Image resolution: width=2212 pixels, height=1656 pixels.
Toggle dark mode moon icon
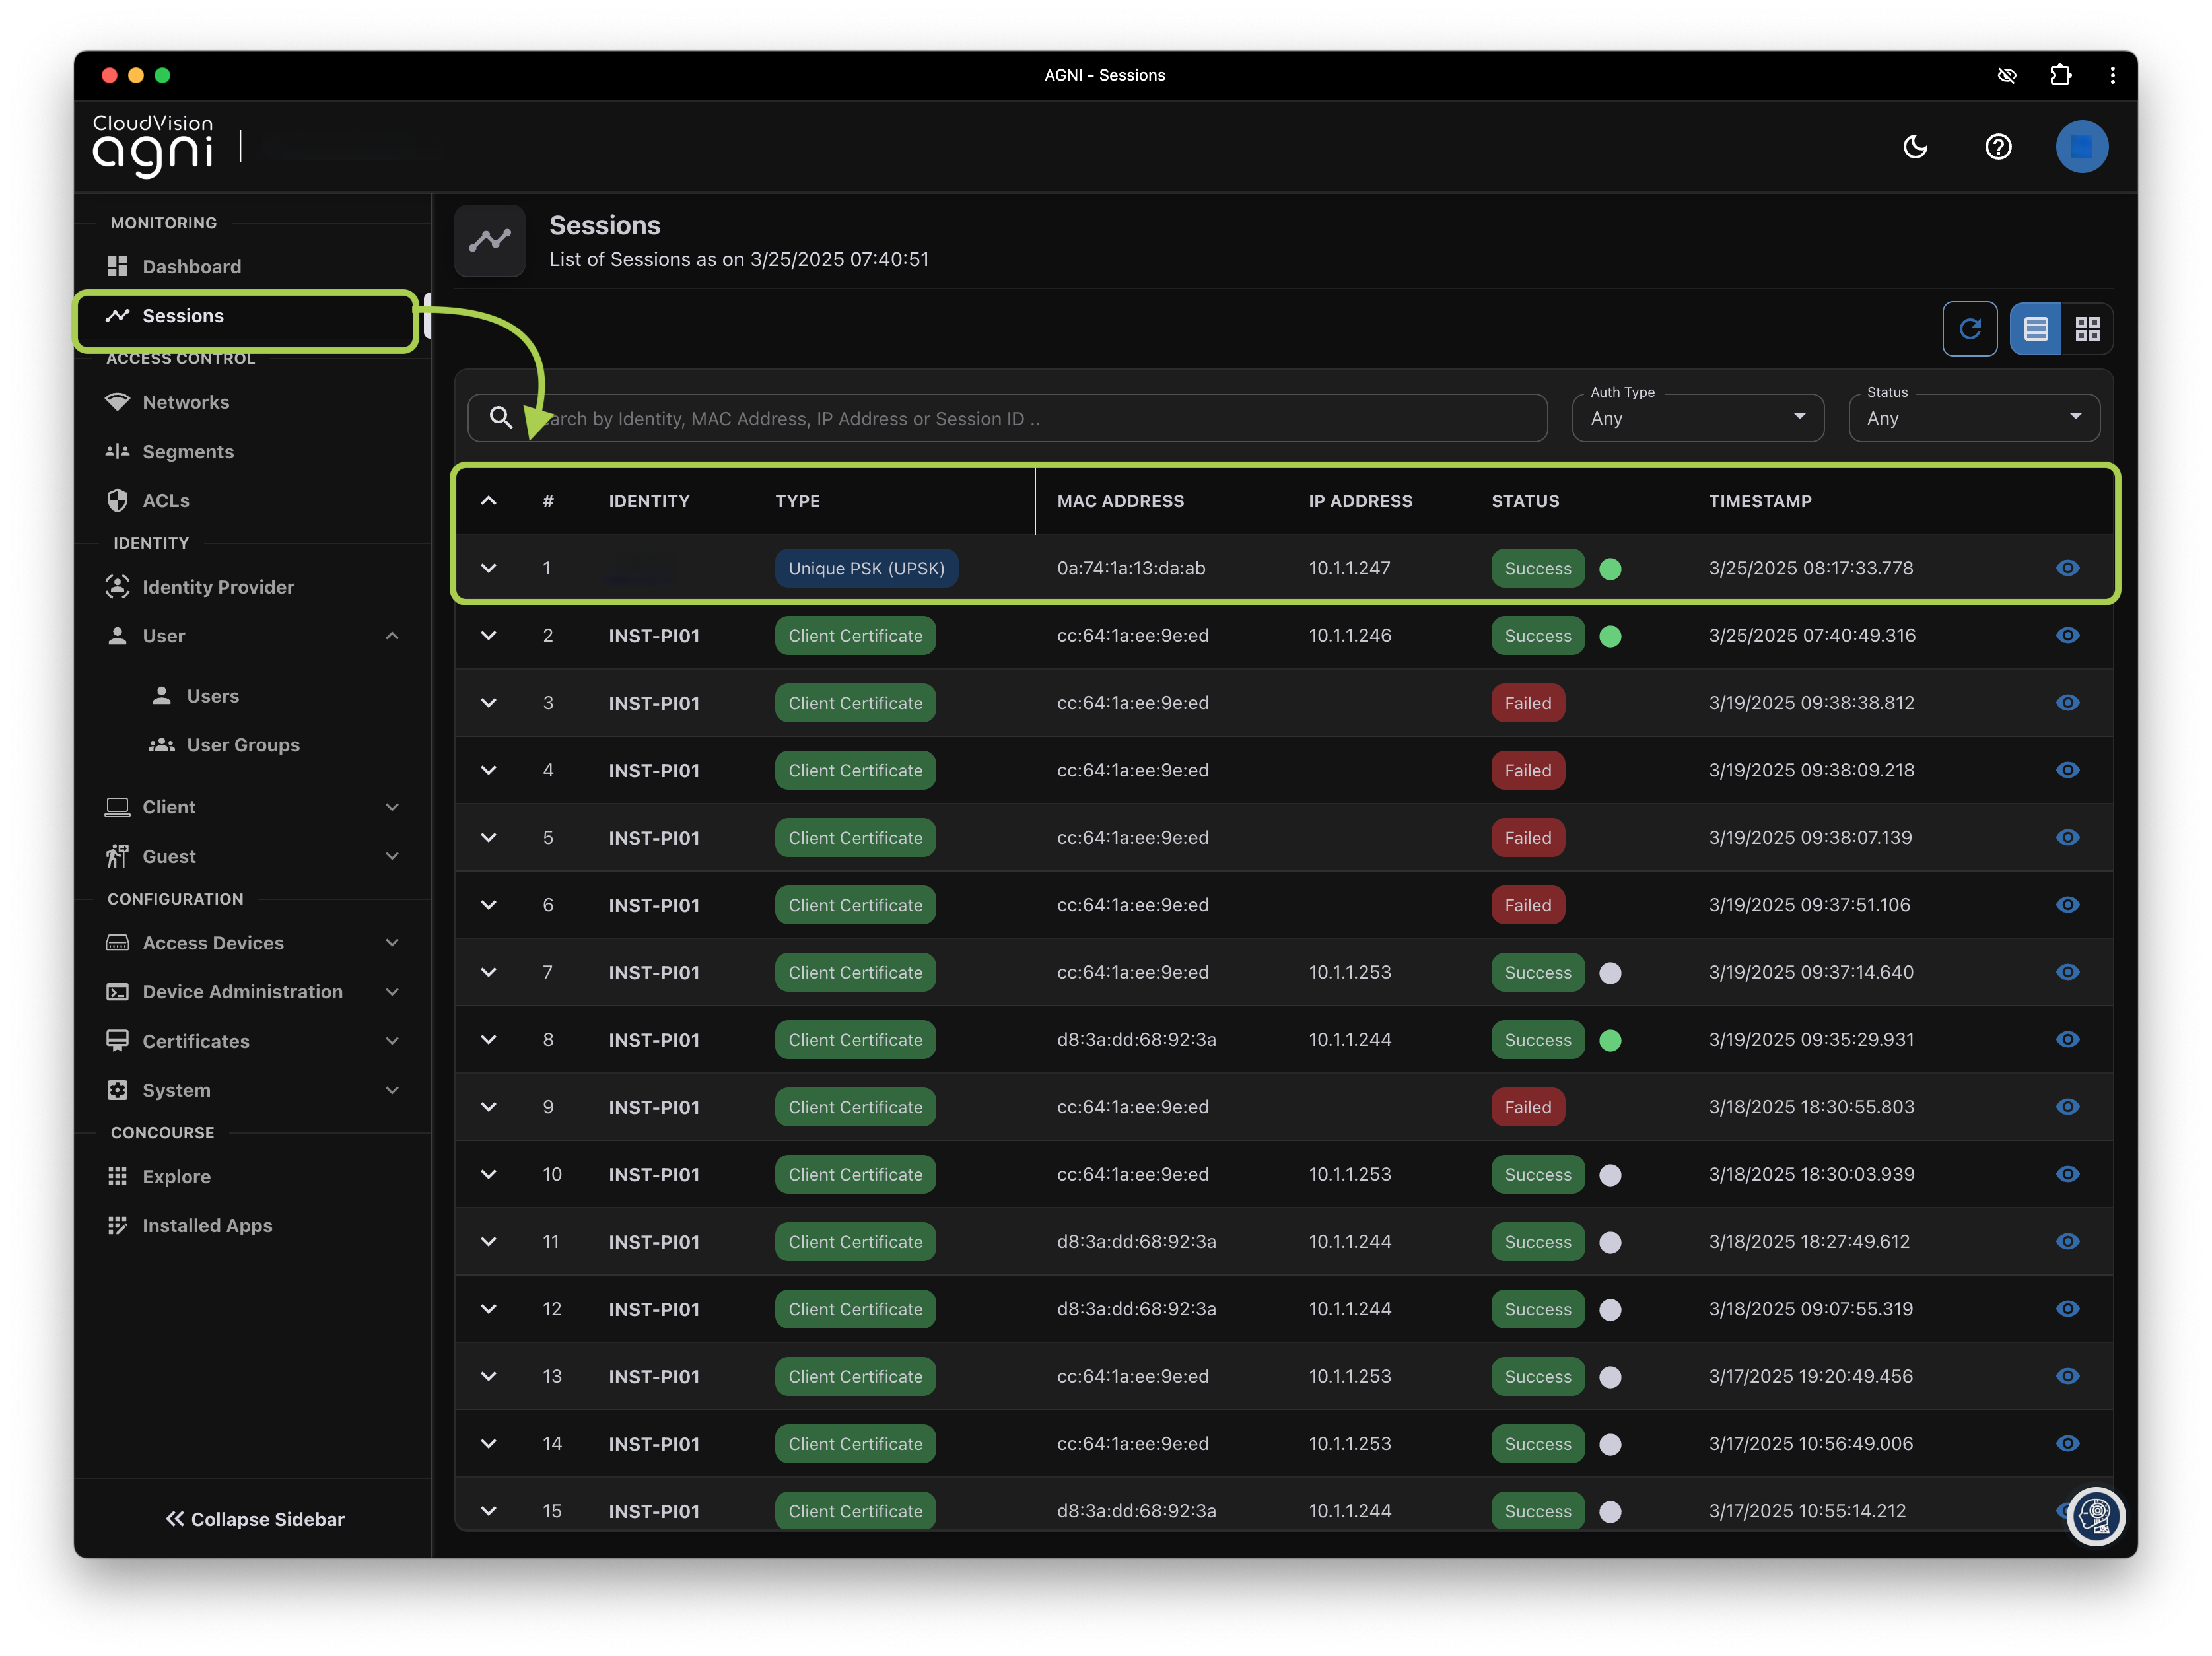(x=1915, y=147)
